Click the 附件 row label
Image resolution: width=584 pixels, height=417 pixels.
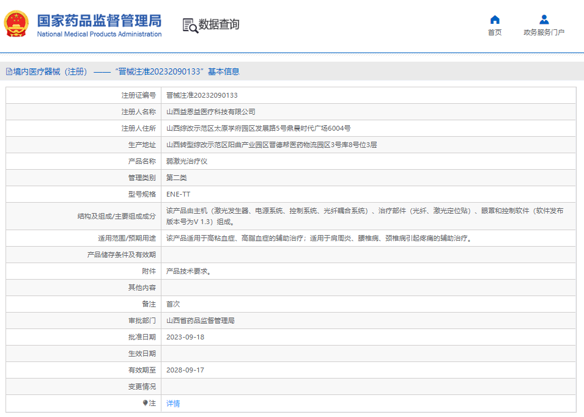click(x=149, y=271)
